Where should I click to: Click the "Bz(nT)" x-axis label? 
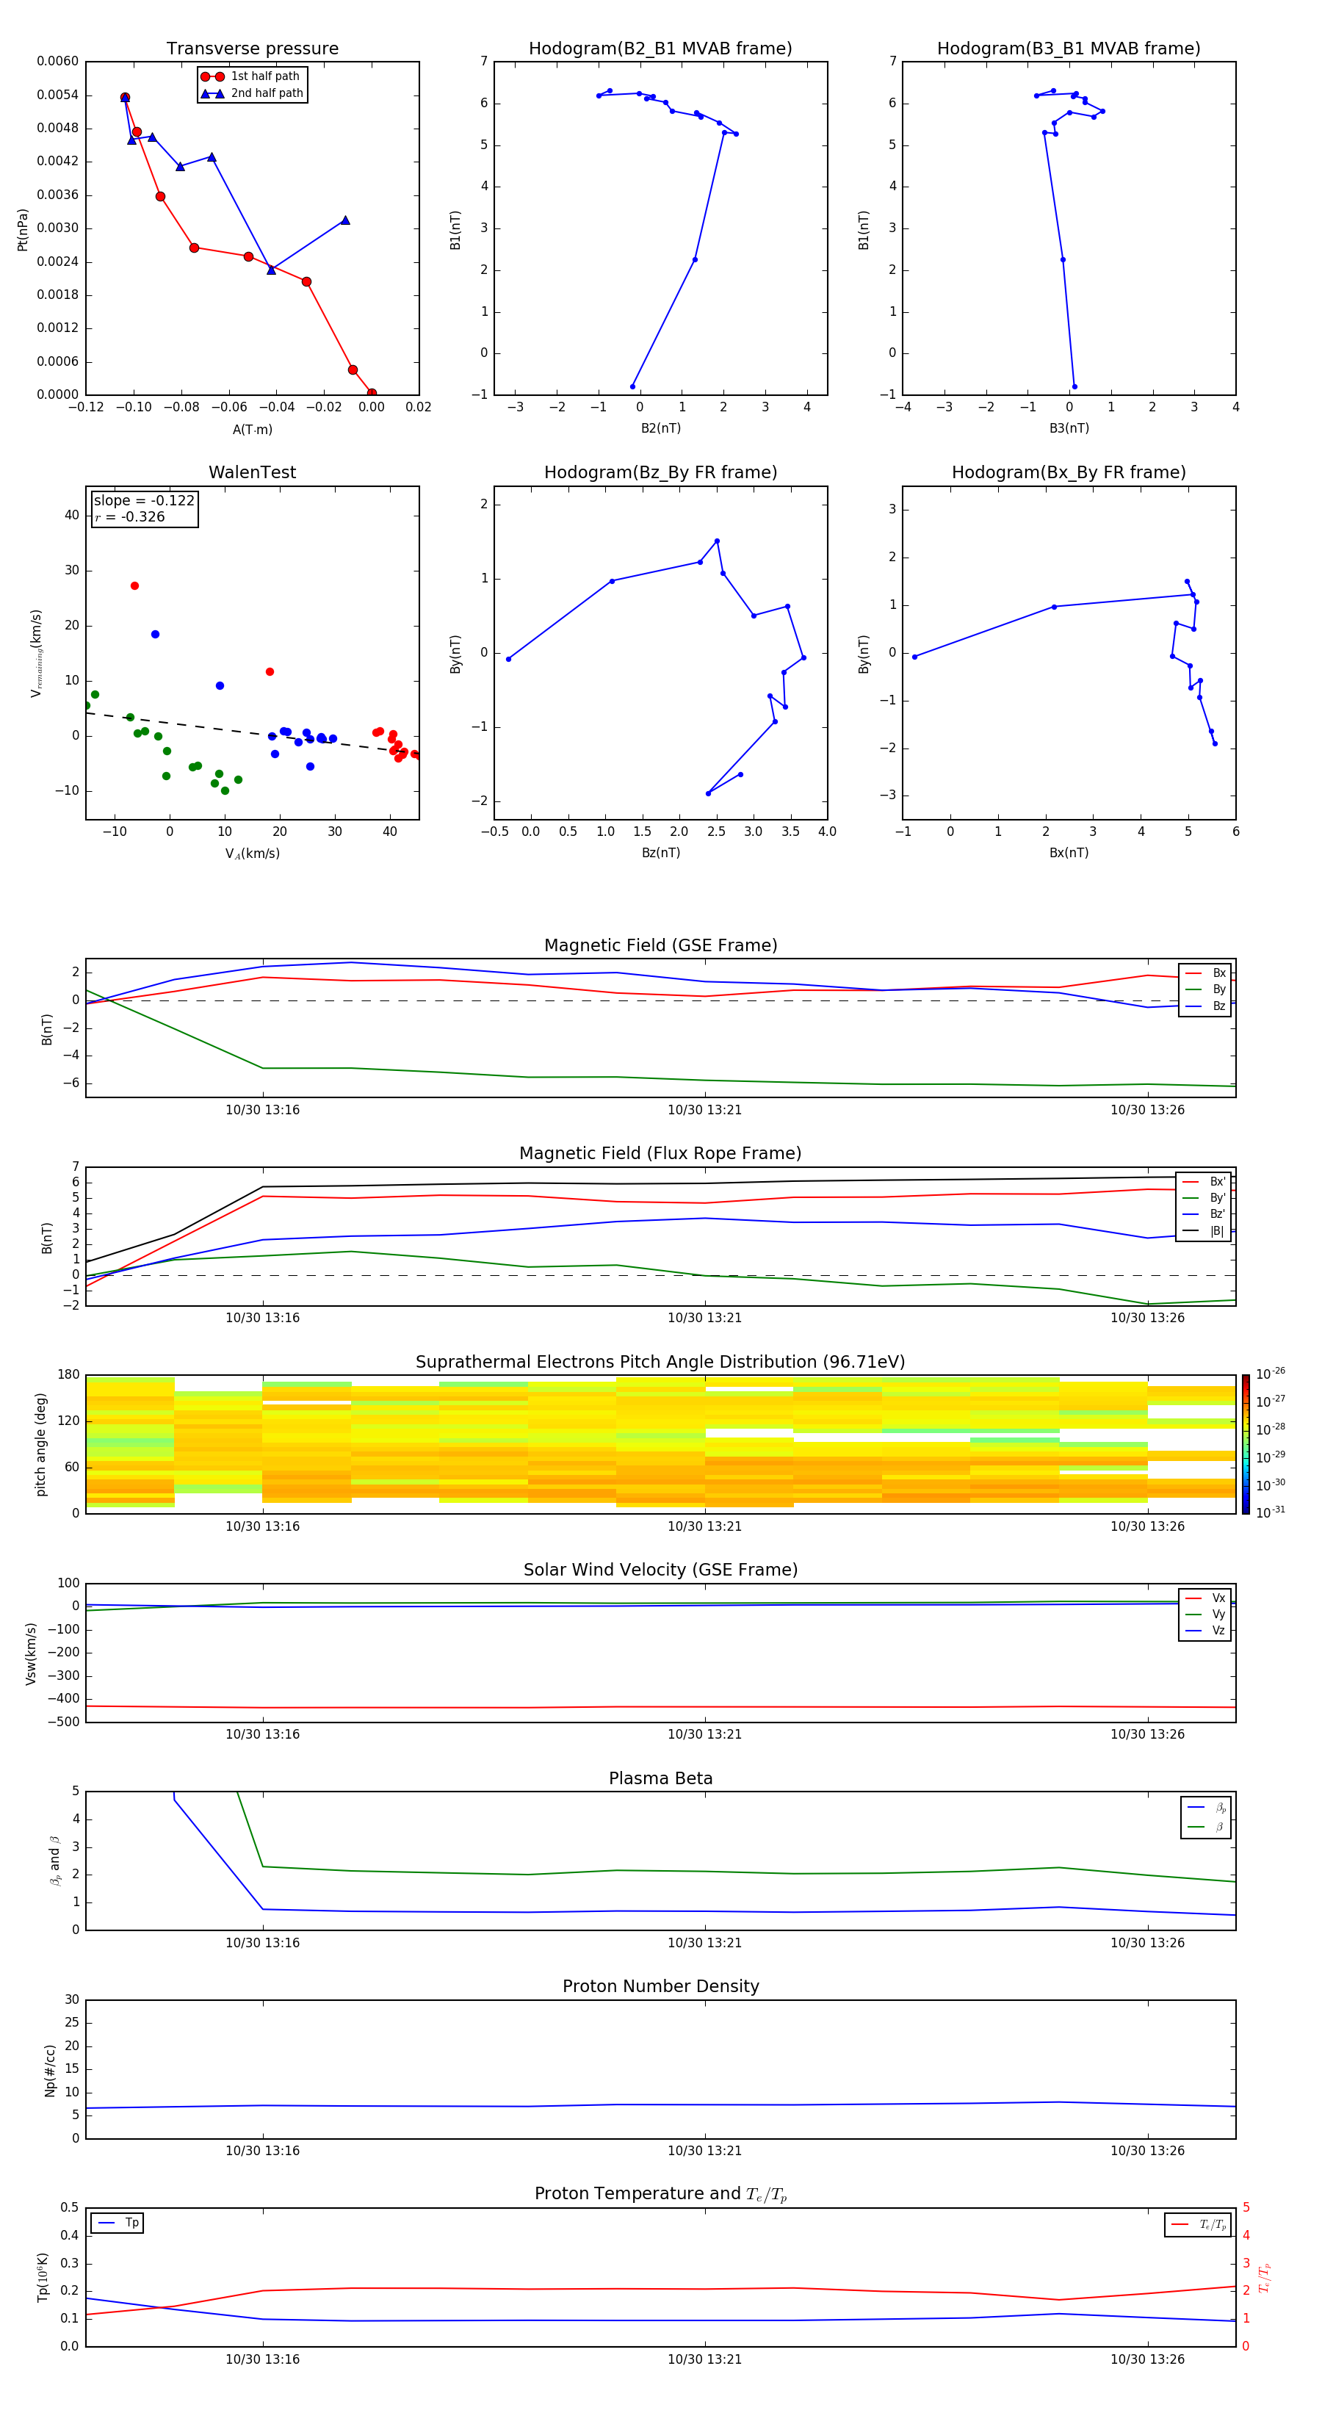click(660, 853)
